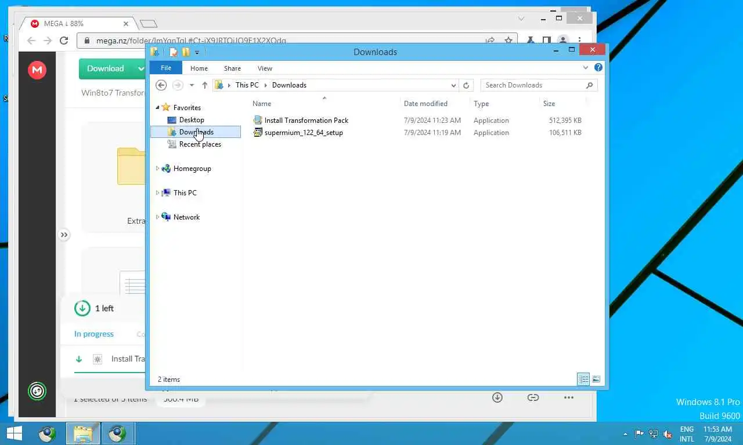The height and width of the screenshot is (445, 743).
Task: Switch to details view in status bar
Action: tap(583, 380)
